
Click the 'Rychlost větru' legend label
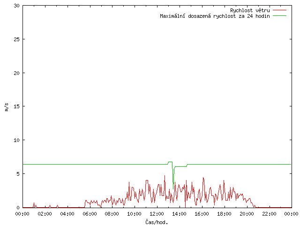(250, 10)
